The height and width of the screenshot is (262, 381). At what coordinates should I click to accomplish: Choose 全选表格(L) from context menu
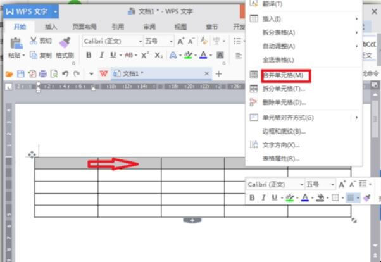(278, 59)
